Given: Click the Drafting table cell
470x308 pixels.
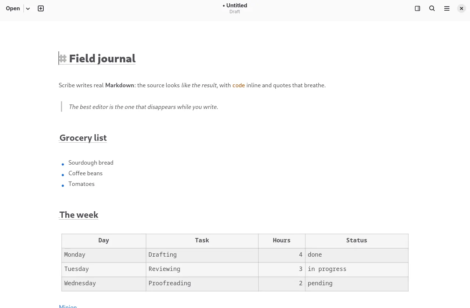Looking at the screenshot, I should [202, 255].
